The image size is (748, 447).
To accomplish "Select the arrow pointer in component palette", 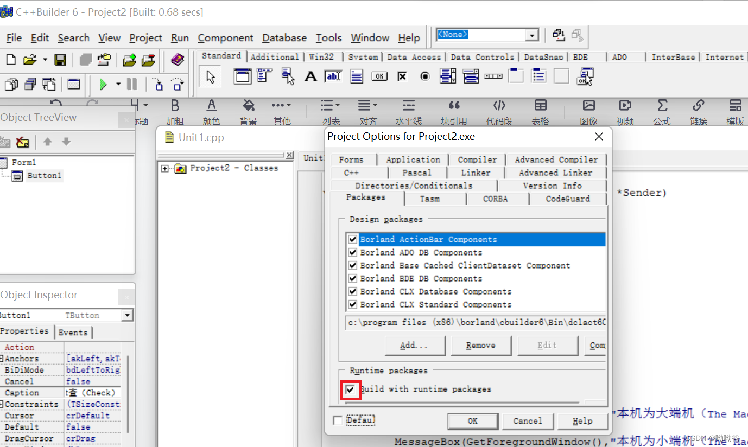I will pyautogui.click(x=211, y=76).
